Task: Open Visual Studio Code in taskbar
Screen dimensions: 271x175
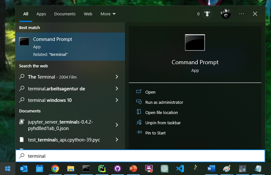Action: [180, 168]
